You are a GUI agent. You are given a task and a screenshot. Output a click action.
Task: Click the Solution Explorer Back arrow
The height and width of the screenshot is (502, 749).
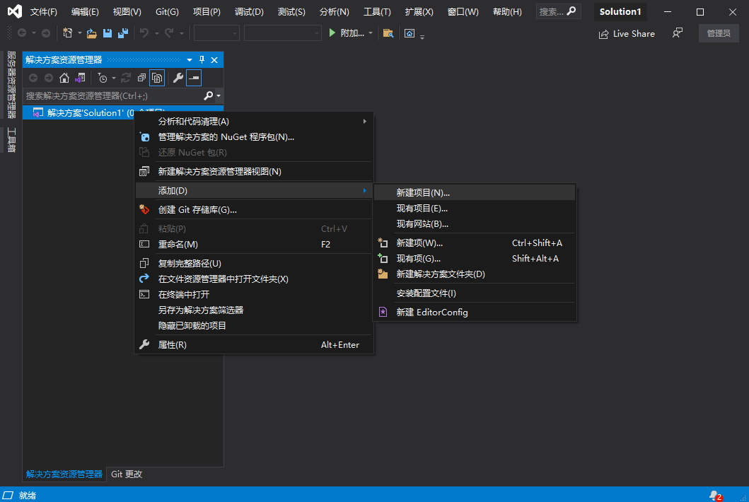[33, 78]
